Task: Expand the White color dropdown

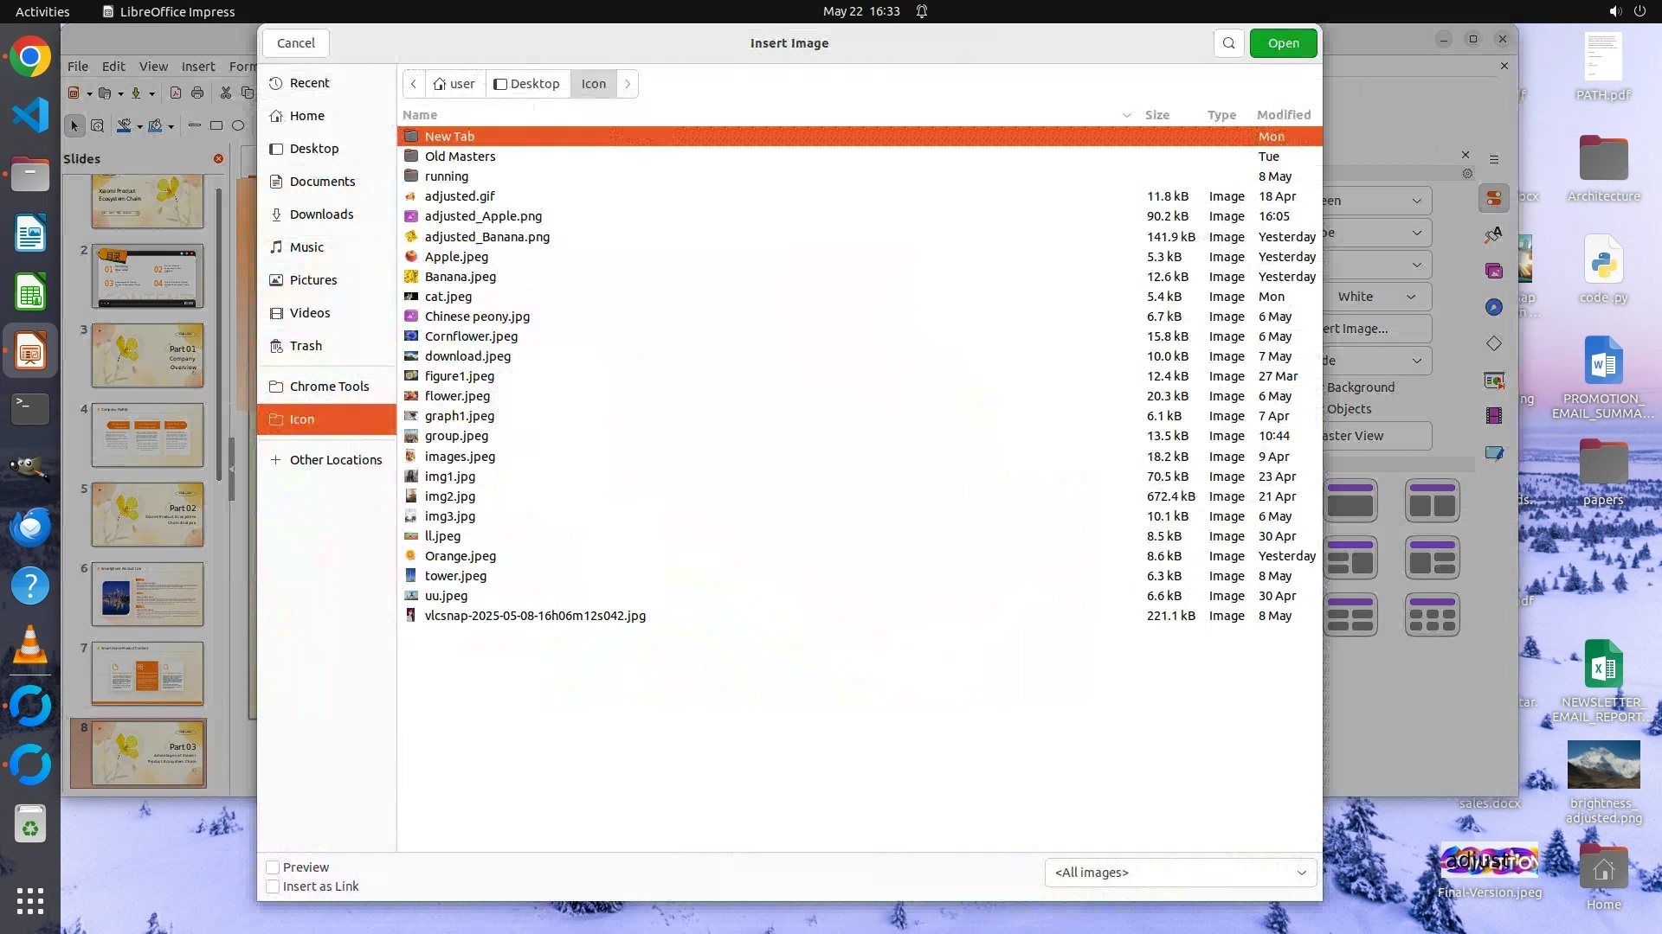Action: coord(1411,297)
